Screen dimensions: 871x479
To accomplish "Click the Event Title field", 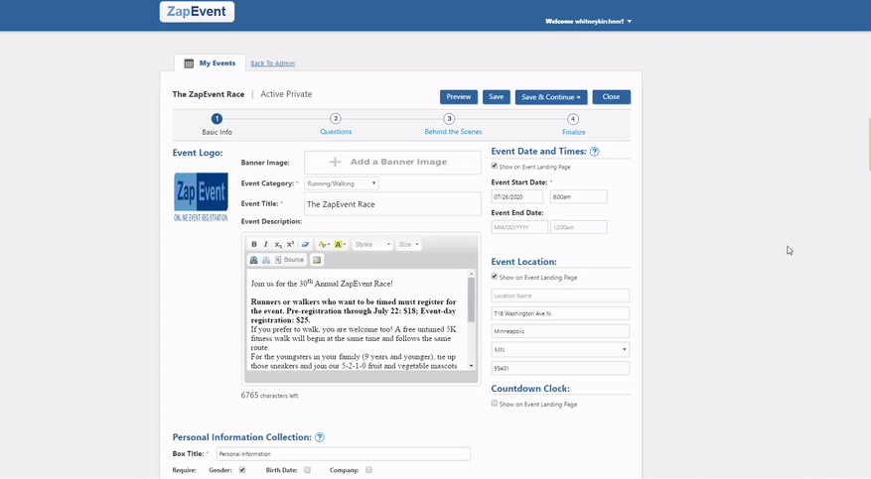I will (x=392, y=204).
